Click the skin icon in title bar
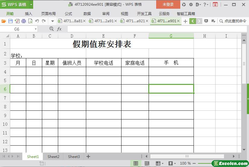The height and width of the screenshot is (167, 249). [184, 5]
